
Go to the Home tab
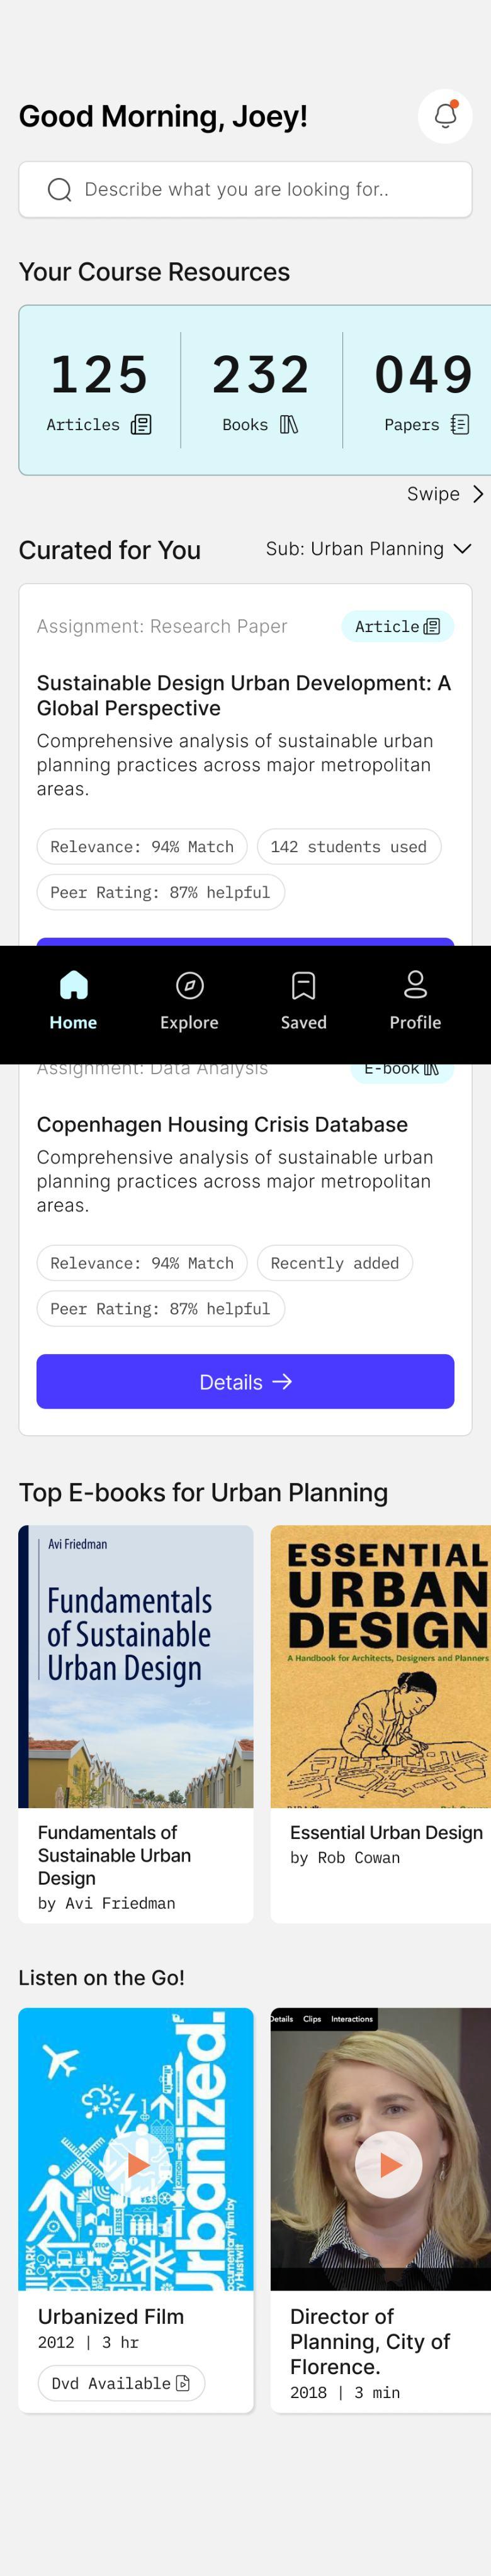[73, 1001]
